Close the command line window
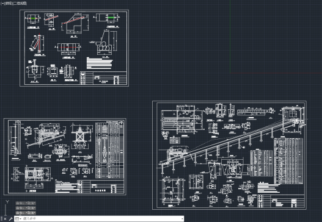Viewport: 322px width, 222px height. tap(5, 219)
